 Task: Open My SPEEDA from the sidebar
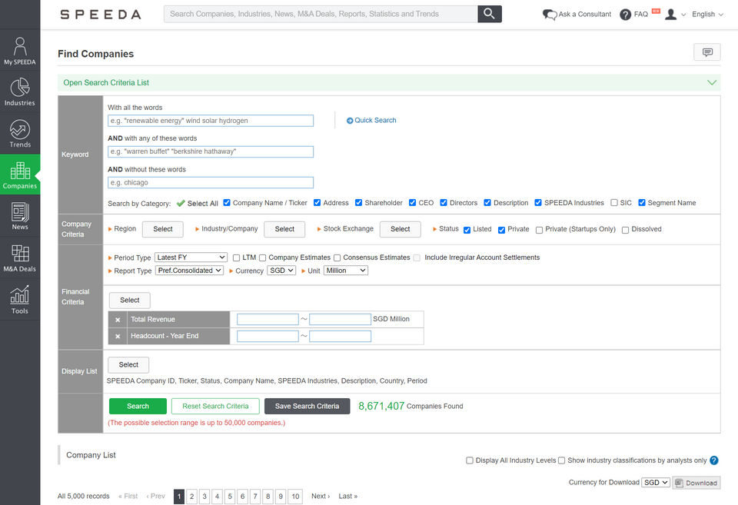click(x=20, y=51)
